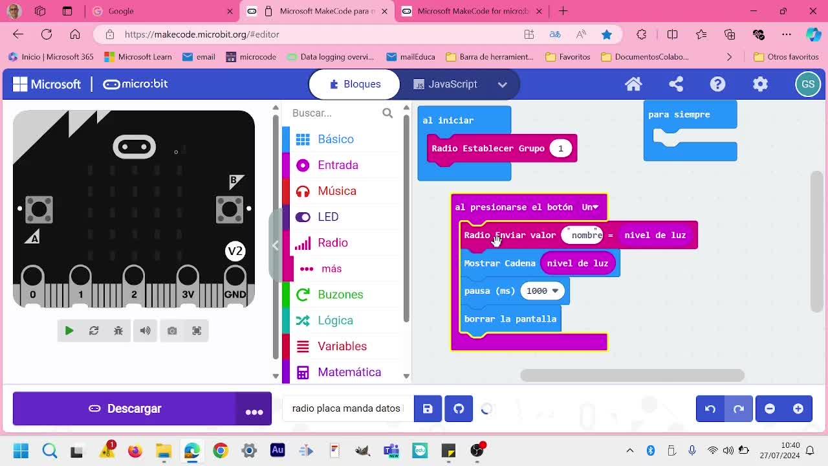
Task: Show more bookmarks with the chevron
Action: (x=730, y=57)
